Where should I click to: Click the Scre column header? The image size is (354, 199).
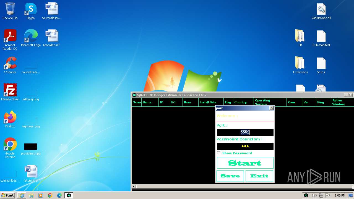coord(137,102)
